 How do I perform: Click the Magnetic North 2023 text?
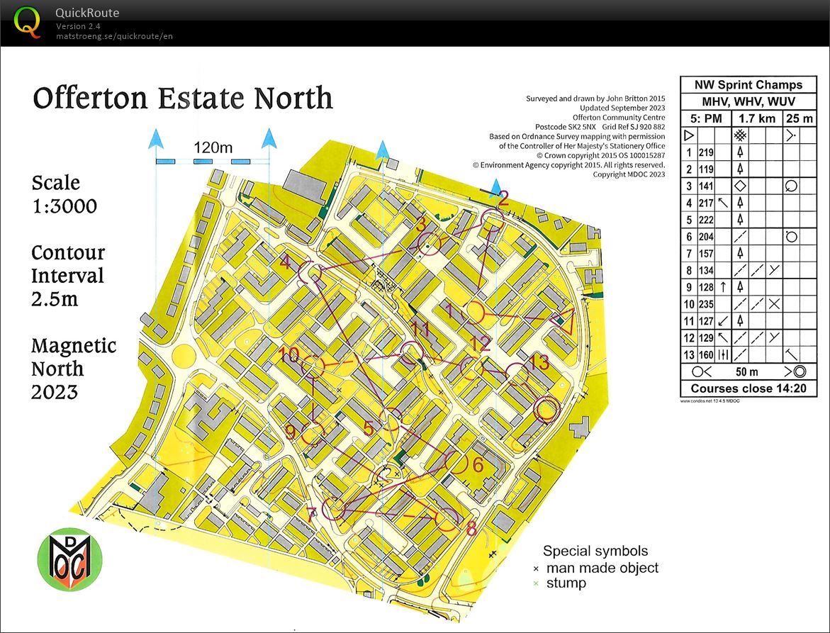74,369
